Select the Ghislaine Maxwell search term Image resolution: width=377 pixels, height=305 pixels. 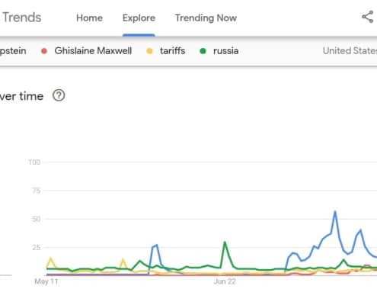pos(93,51)
